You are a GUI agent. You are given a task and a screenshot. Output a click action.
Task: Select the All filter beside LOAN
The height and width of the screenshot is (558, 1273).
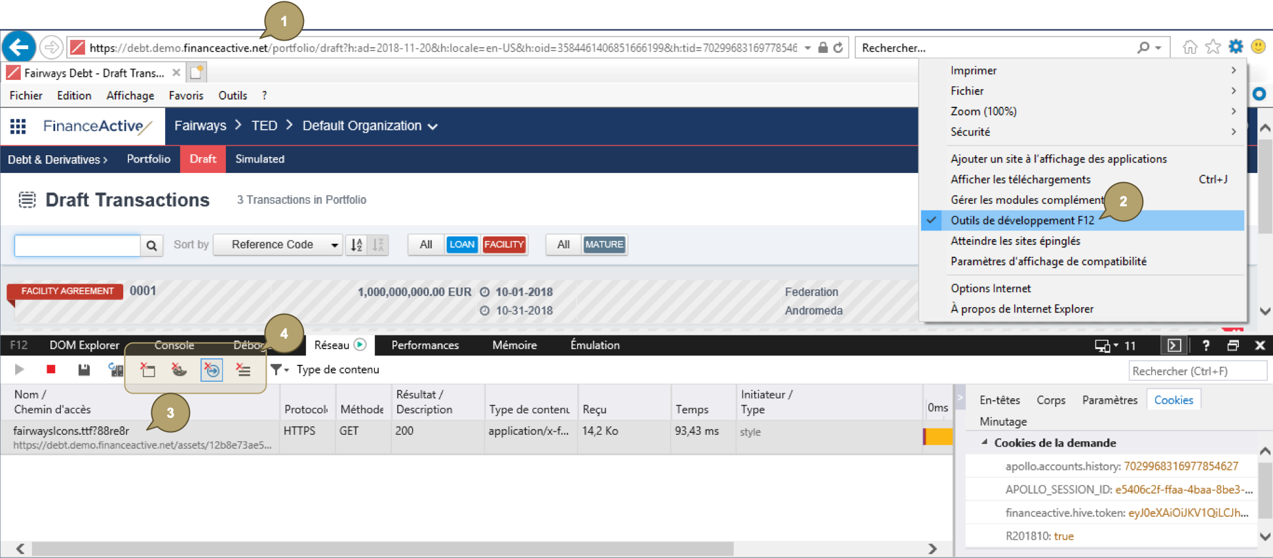426,244
